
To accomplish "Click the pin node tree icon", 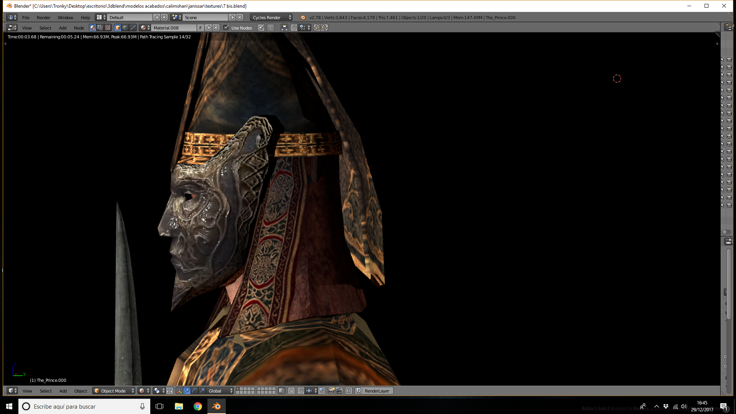I will click(261, 28).
